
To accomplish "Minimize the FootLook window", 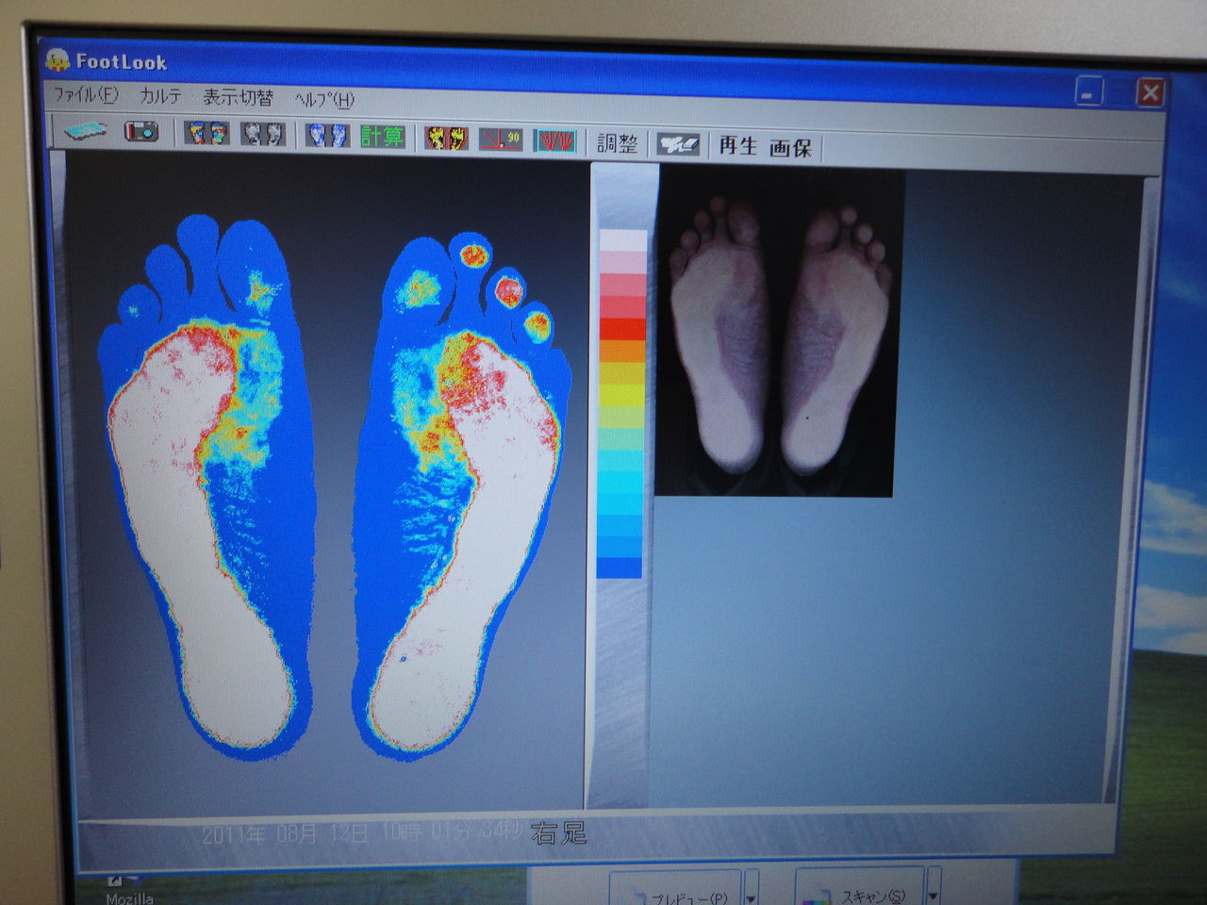I will pyautogui.click(x=1088, y=91).
